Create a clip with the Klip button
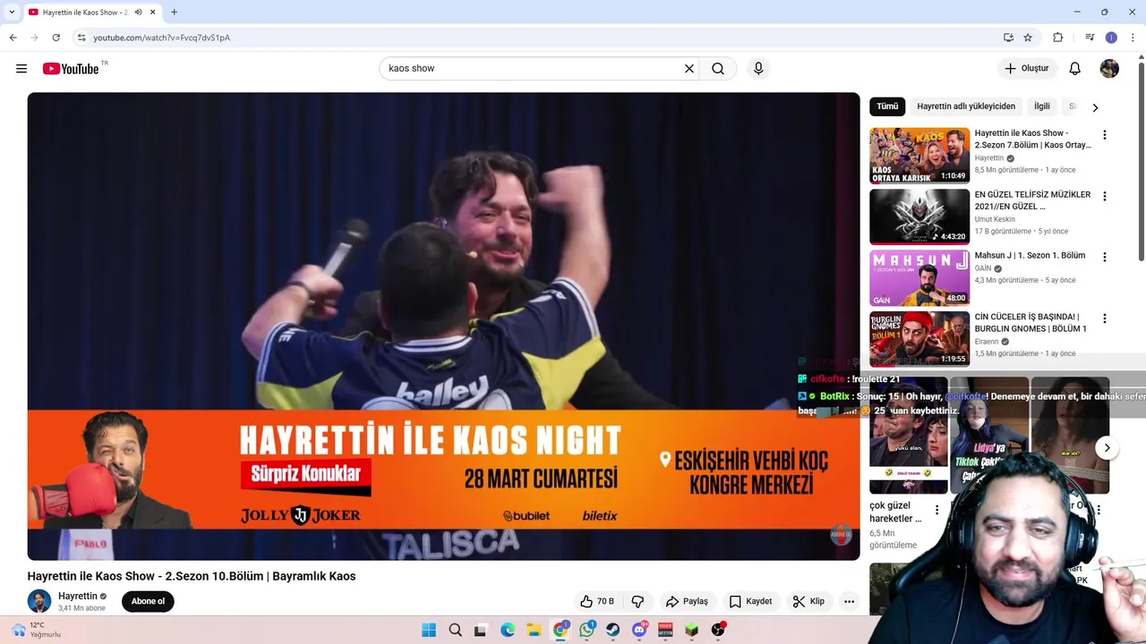1146x644 pixels. pyautogui.click(x=808, y=601)
